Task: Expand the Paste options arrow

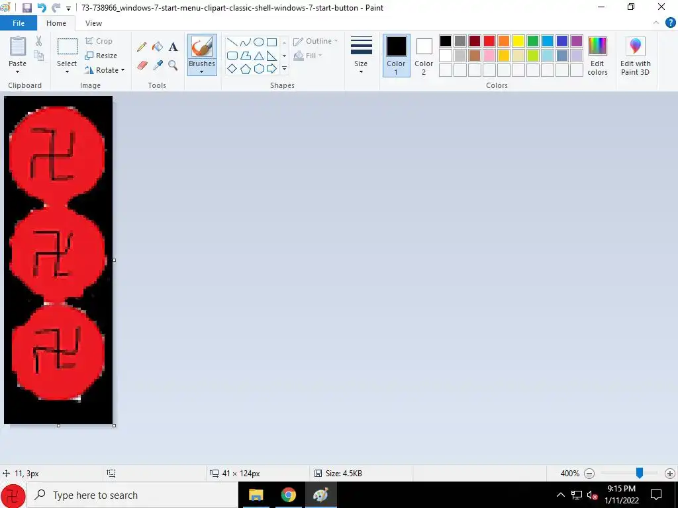Action: coord(18,71)
